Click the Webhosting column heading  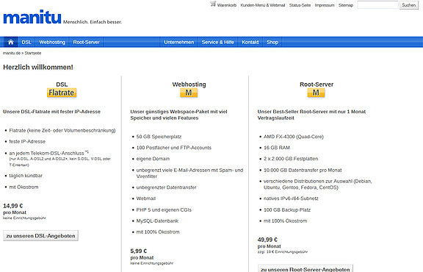click(189, 85)
